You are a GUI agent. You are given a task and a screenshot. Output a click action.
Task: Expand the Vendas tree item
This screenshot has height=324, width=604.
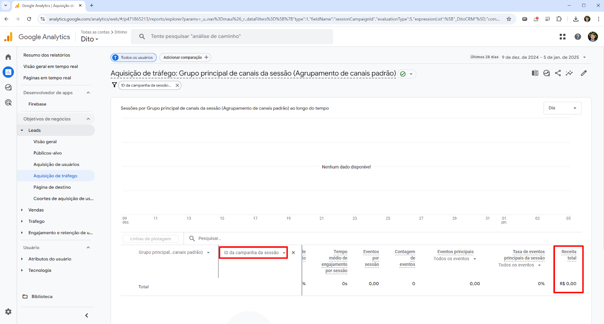click(22, 210)
